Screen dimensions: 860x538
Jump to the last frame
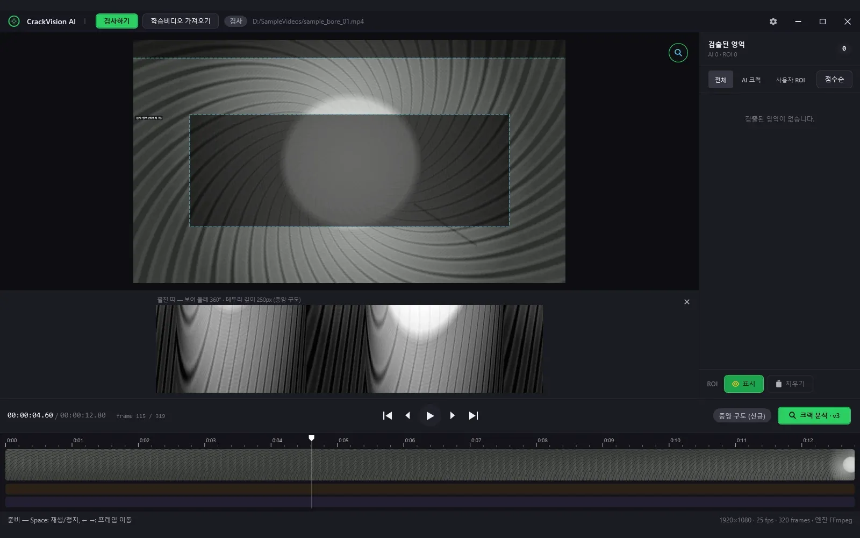point(473,415)
